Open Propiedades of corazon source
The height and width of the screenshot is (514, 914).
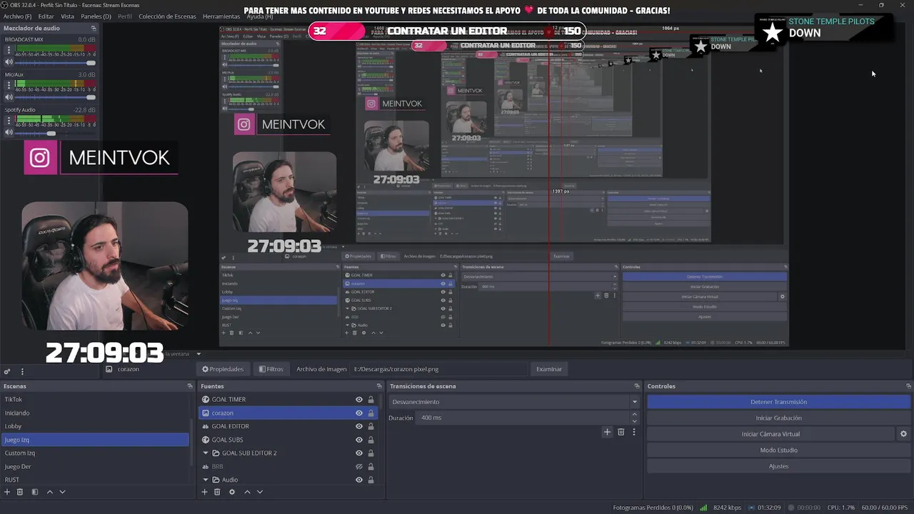223,369
